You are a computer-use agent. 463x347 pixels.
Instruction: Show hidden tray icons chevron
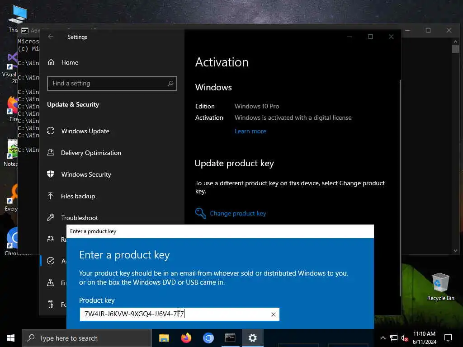click(383, 338)
